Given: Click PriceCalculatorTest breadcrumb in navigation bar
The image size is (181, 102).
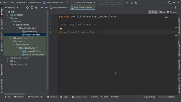Looking at the screenshot, I should [x=53, y=3].
